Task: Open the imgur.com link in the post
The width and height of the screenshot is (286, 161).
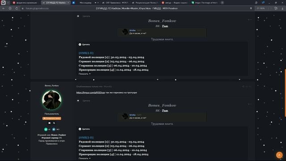Action: 91,93
